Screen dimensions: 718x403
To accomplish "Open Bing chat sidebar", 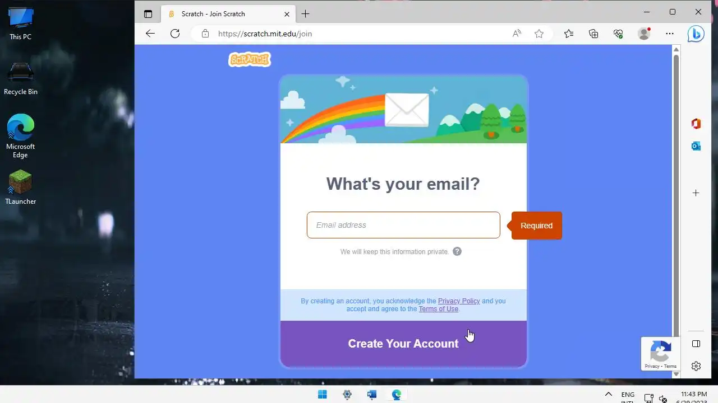I will tap(696, 34).
